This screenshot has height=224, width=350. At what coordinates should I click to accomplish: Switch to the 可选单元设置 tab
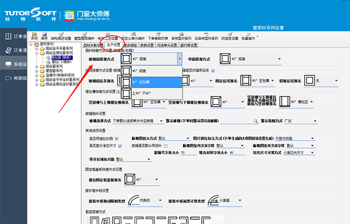click(167, 45)
